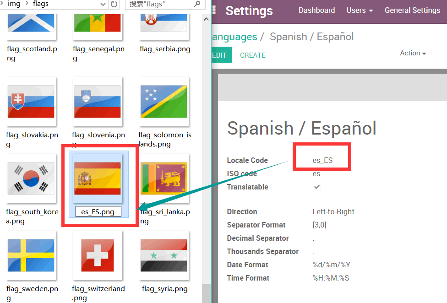Select the Sweden flag icon
Screen dimensions: 447x303
(31, 255)
